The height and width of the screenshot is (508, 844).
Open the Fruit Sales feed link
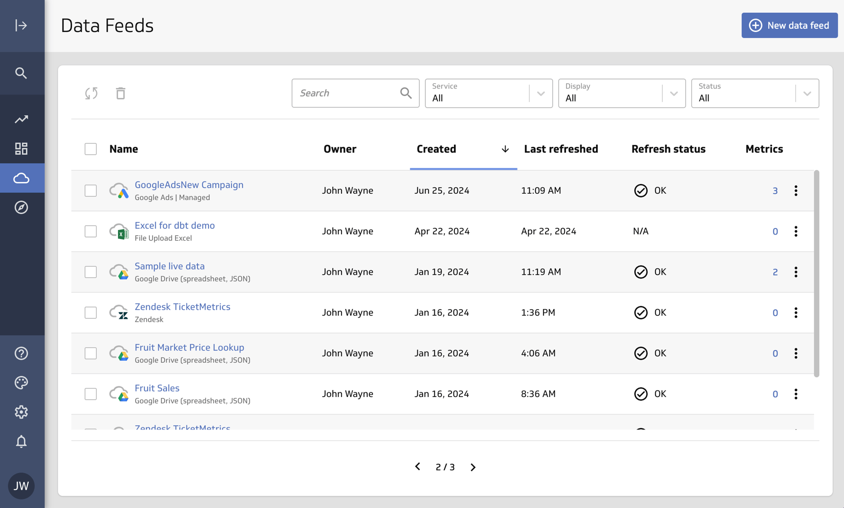click(157, 388)
